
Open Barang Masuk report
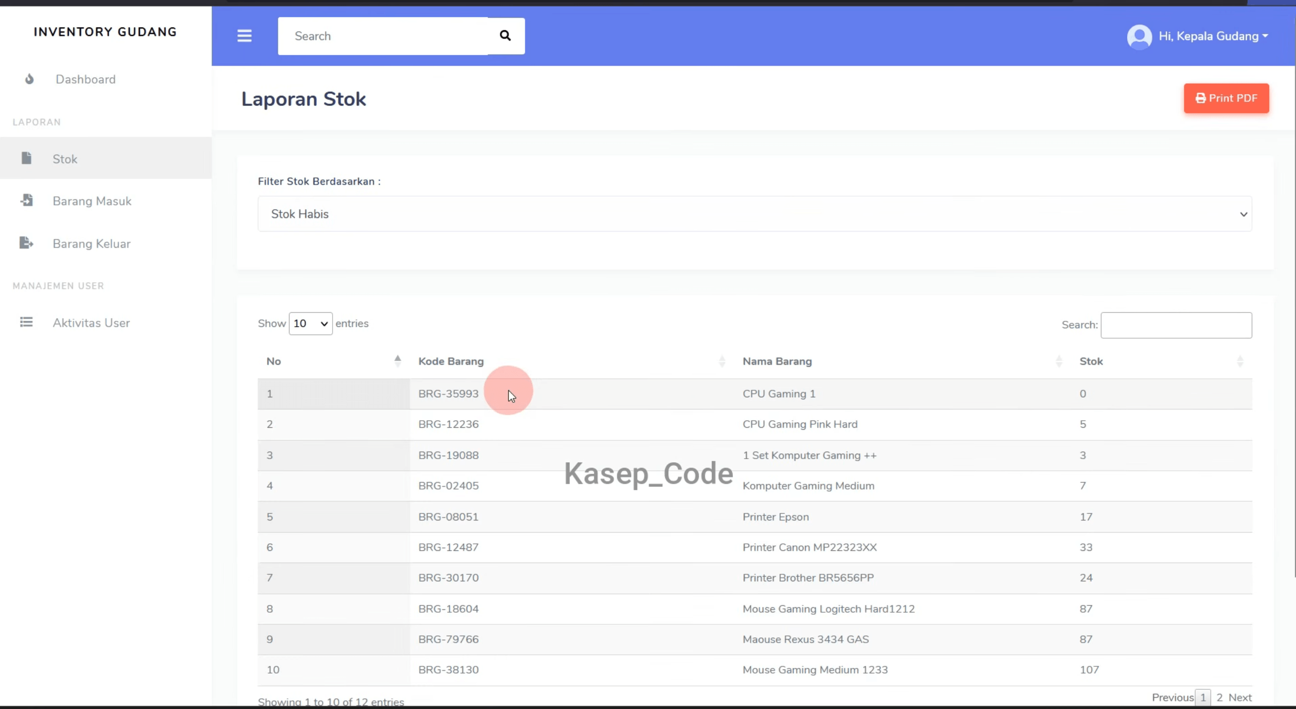tap(92, 201)
